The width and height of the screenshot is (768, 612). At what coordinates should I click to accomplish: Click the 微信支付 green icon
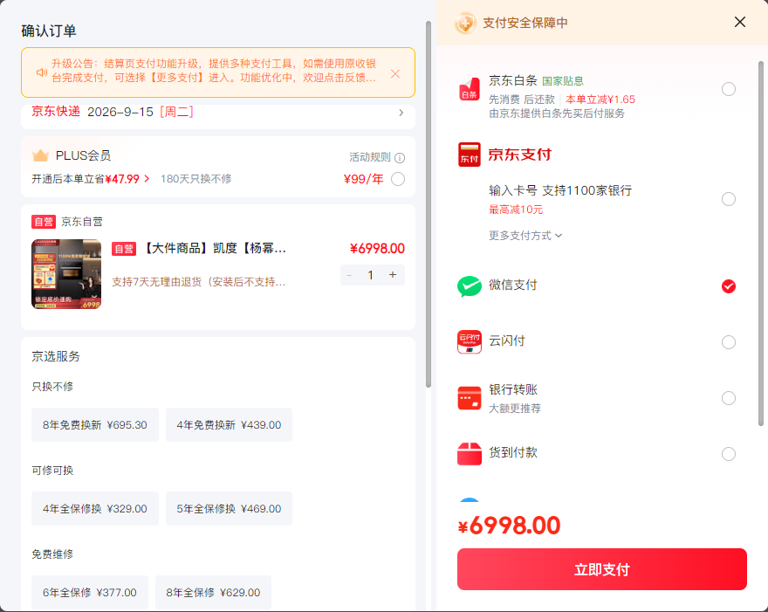[469, 286]
